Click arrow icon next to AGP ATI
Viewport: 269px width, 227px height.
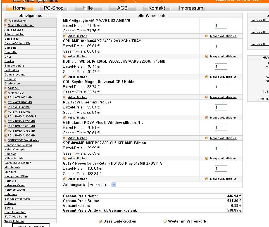[6, 88]
